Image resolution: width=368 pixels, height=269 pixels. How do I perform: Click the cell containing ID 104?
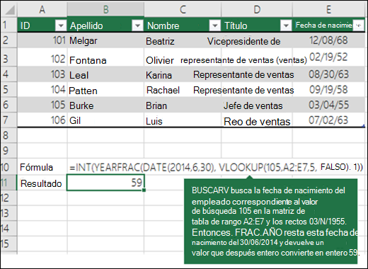click(42, 89)
